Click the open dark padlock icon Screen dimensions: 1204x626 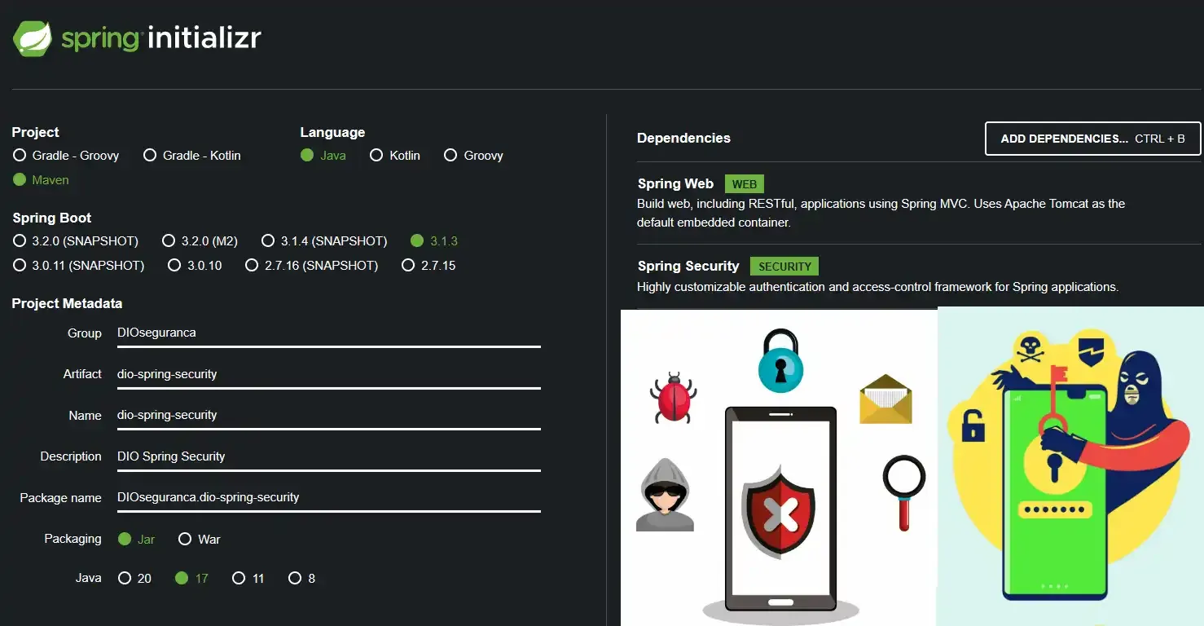tap(973, 425)
